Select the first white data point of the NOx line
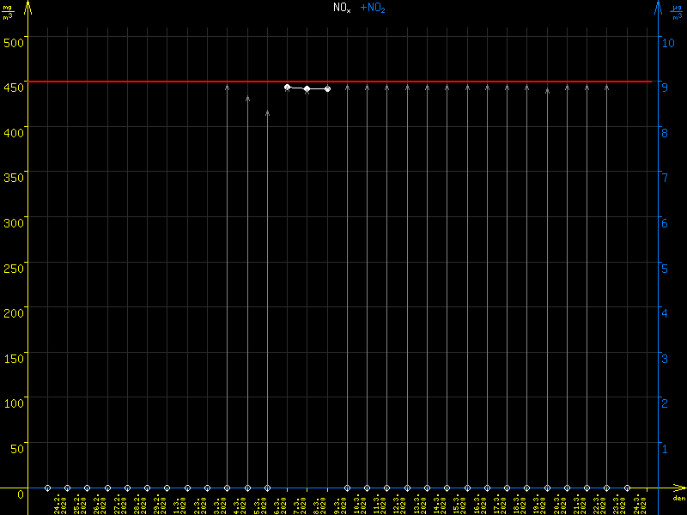This screenshot has width=687, height=515. [287, 87]
